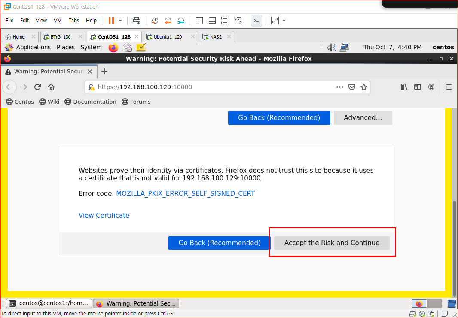Open the CentOS System menu
The image size is (458, 318).
click(x=91, y=47)
